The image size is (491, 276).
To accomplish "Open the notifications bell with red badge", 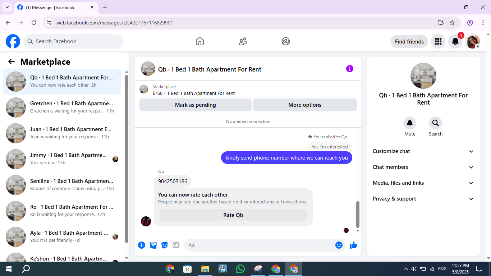I will [455, 41].
